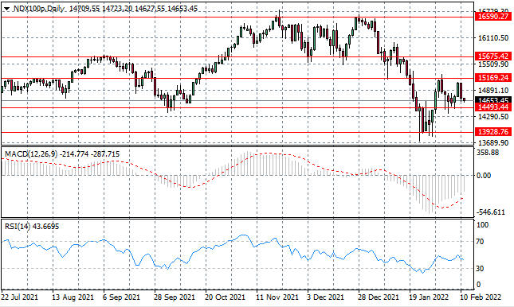514x307 pixels.
Task: Click the MACD(12,26,9) indicator label
Action: click(x=30, y=153)
